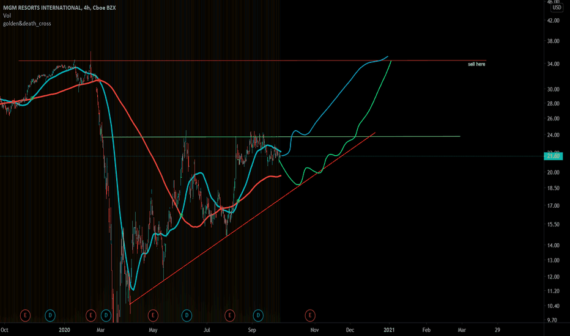The image size is (570, 336).
Task: Click the 38.00 price axis label
Action: [x=553, y=41]
